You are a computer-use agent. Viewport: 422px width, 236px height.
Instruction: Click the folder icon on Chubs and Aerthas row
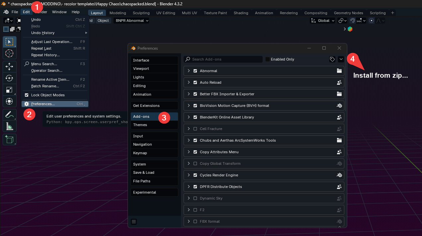pyautogui.click(x=339, y=140)
